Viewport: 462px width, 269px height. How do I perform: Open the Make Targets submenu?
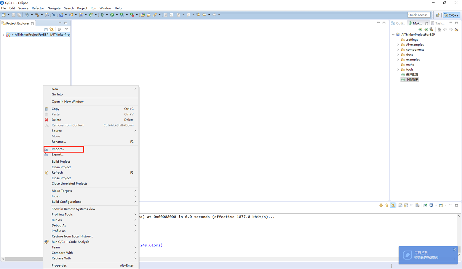coord(91,191)
